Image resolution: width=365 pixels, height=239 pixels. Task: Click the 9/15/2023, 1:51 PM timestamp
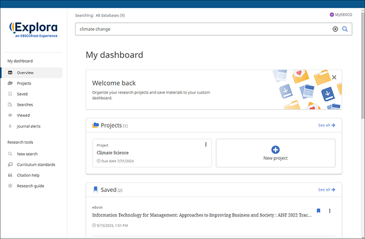pos(112,226)
